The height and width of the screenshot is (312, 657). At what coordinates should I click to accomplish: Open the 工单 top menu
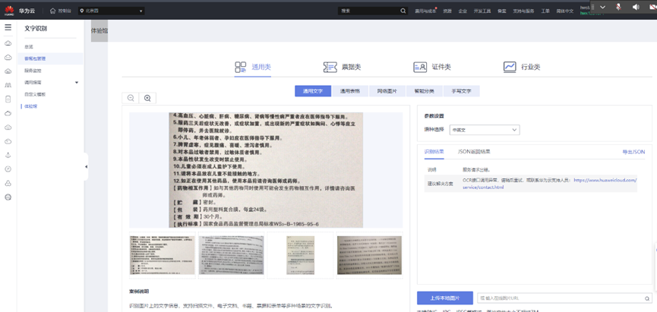[x=545, y=11]
